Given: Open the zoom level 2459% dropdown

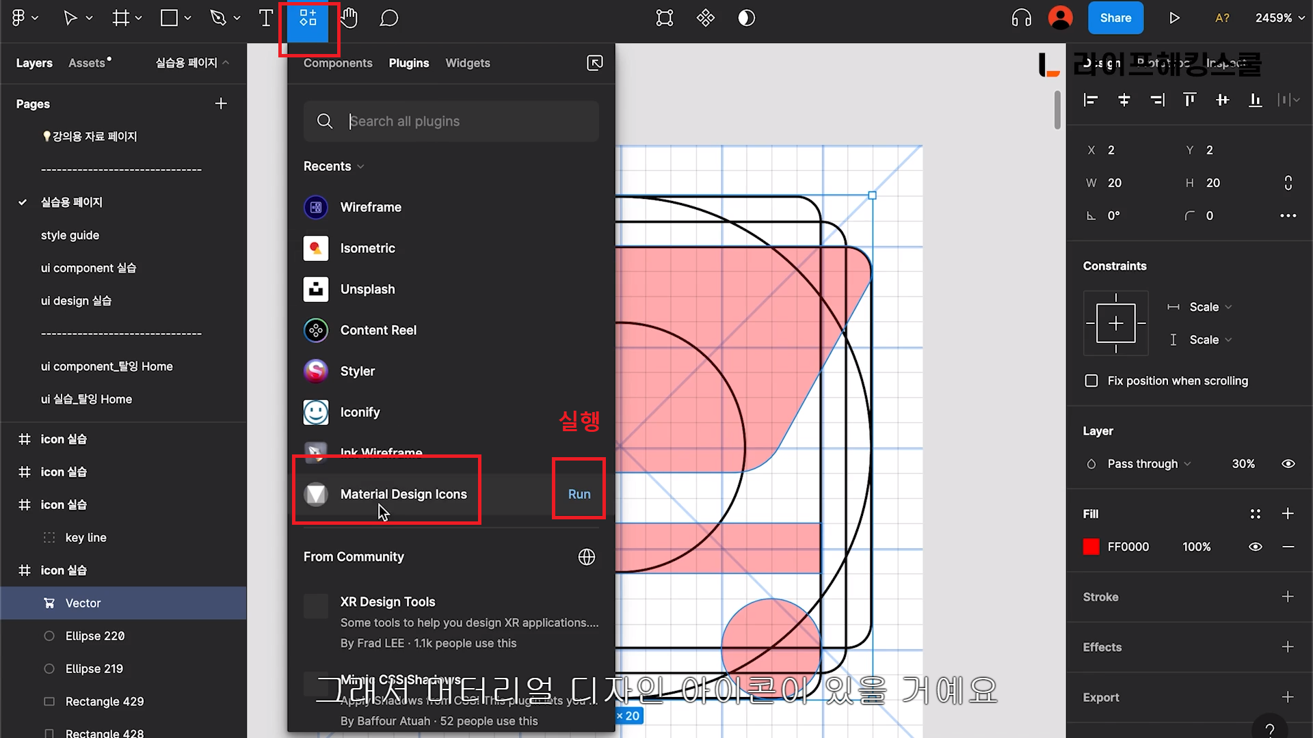Looking at the screenshot, I should (x=1279, y=18).
